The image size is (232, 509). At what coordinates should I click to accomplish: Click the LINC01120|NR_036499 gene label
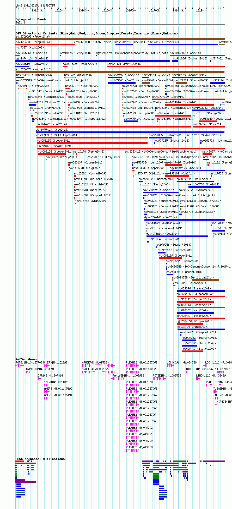pos(211,375)
